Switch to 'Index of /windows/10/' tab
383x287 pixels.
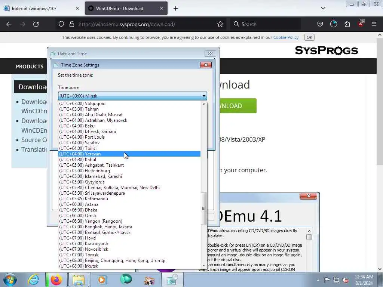pyautogui.click(x=42, y=8)
